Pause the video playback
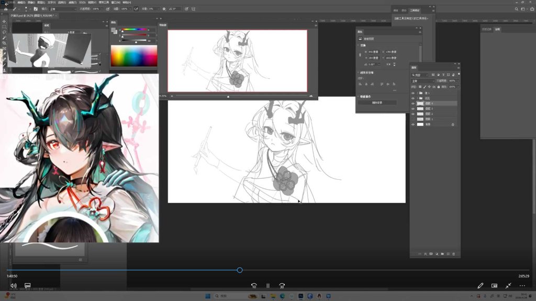Image resolution: width=536 pixels, height=301 pixels. 268,286
